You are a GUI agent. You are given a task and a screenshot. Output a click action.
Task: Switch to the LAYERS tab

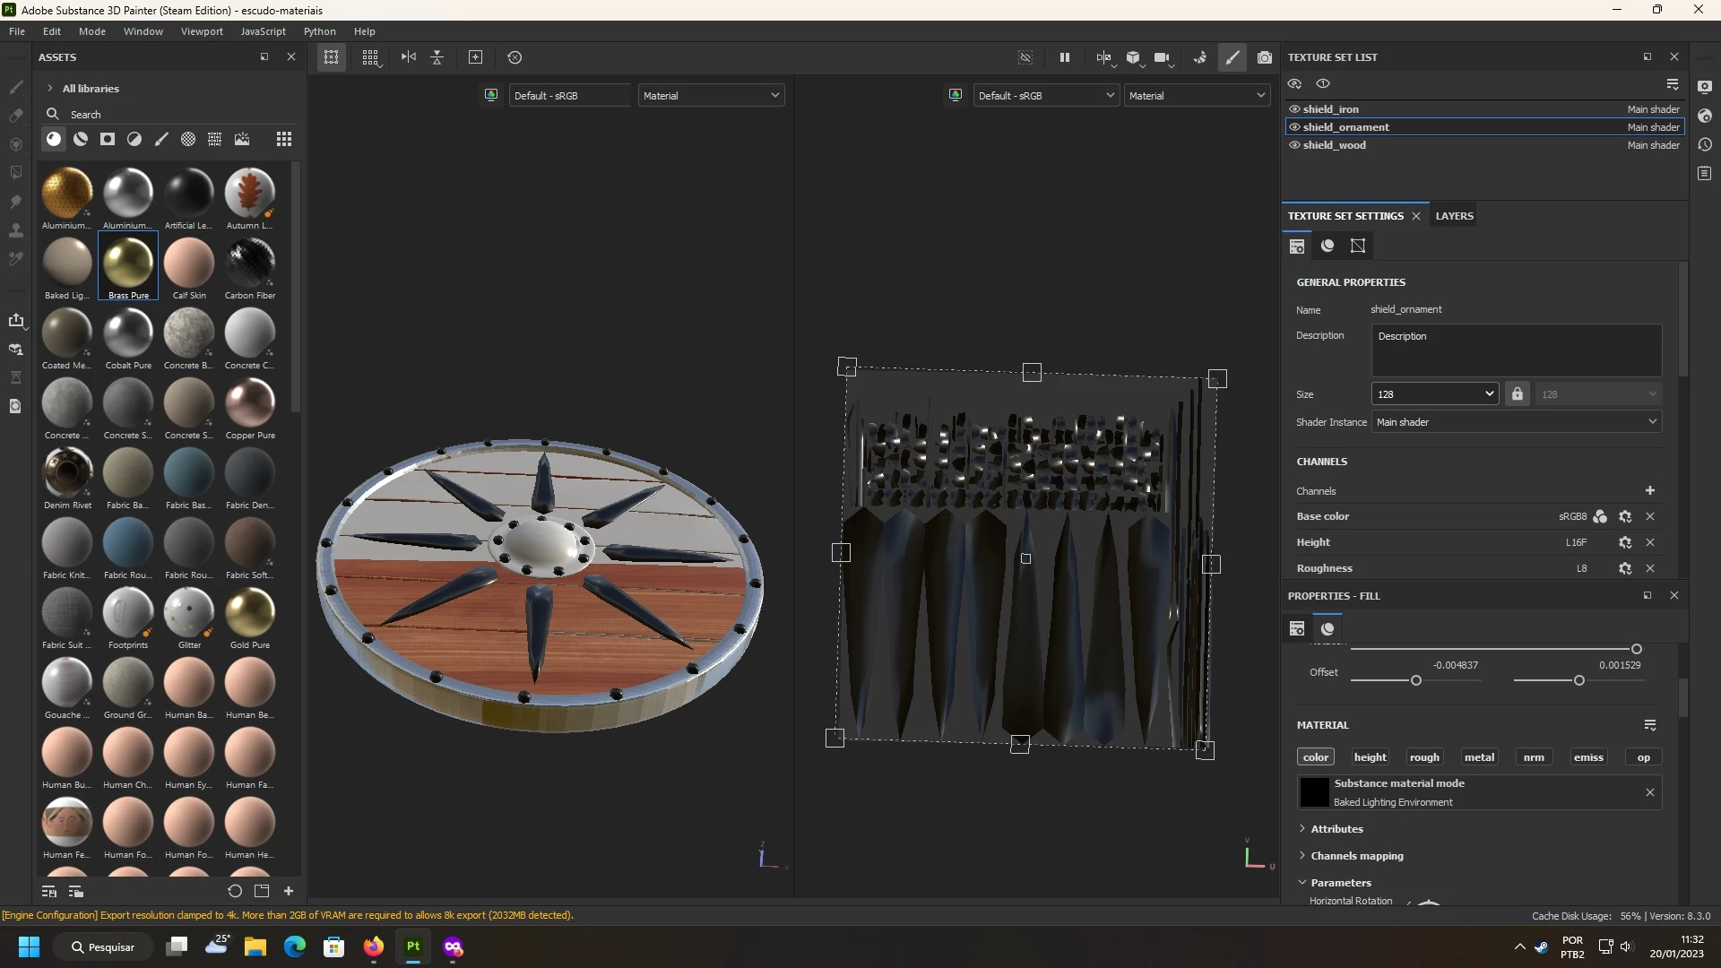1454,216
